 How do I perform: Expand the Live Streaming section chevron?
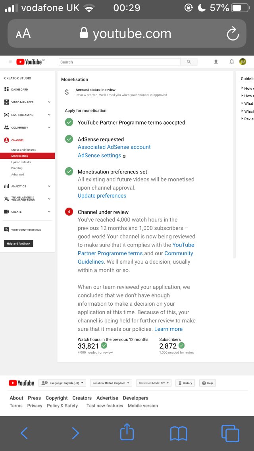(x=49, y=115)
